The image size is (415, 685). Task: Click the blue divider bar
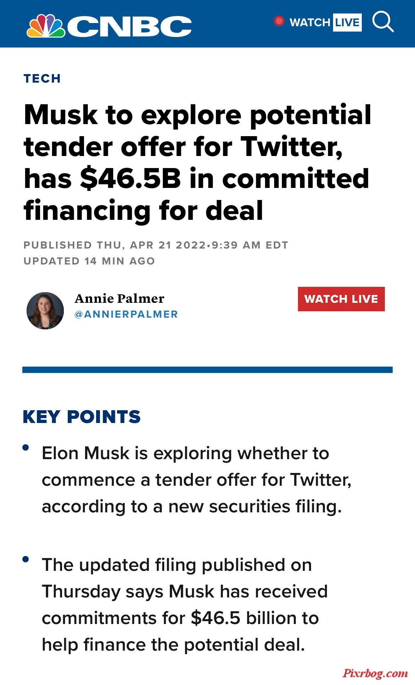(207, 370)
